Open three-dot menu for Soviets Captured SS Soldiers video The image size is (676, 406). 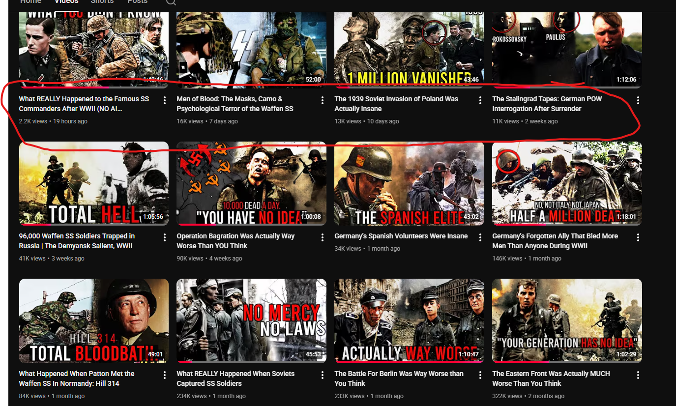(x=323, y=375)
